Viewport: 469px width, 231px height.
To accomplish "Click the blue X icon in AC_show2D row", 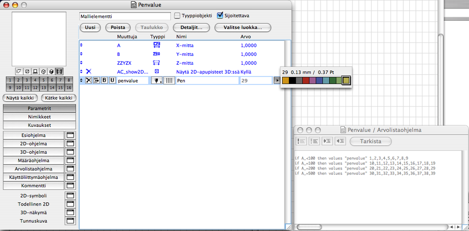I will (89, 71).
